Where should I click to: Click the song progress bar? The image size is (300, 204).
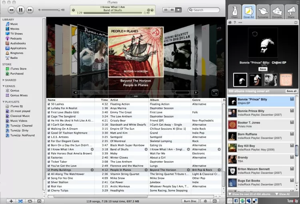click(113, 13)
